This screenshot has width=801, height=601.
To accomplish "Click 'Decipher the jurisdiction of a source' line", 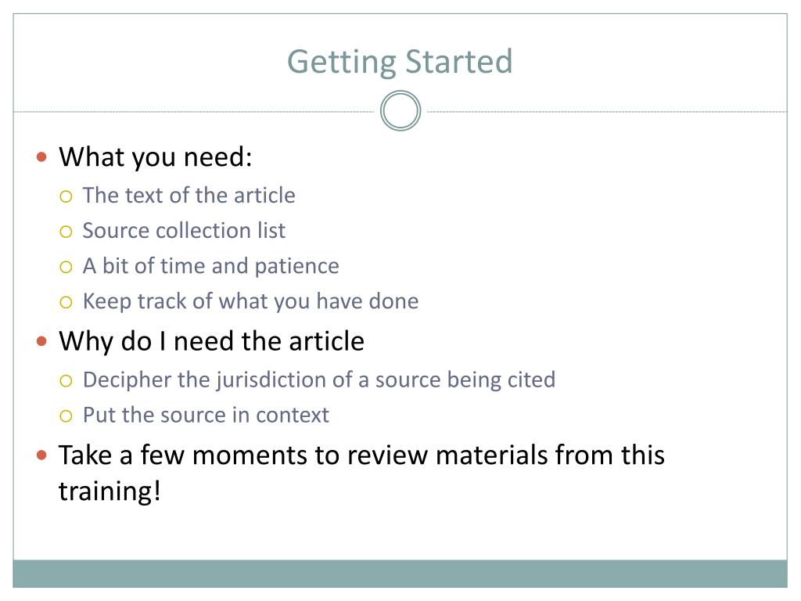I will [319, 380].
